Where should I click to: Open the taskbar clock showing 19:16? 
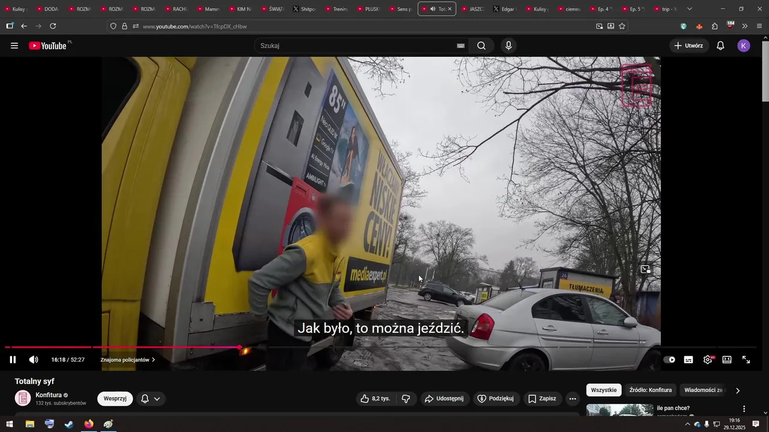pyautogui.click(x=734, y=424)
